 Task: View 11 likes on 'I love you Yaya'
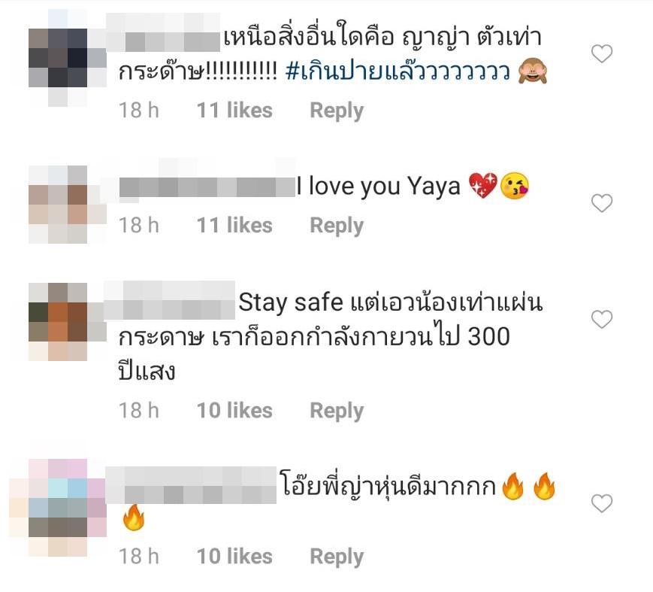click(x=234, y=226)
